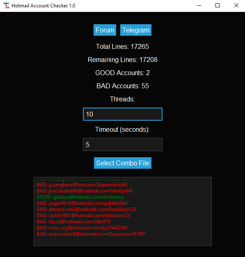Click the Threads label text
Viewport: 245px width, 257px height.
[122, 99]
